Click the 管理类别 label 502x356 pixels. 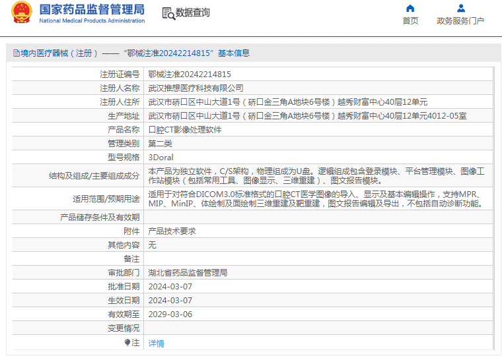[x=124, y=144]
